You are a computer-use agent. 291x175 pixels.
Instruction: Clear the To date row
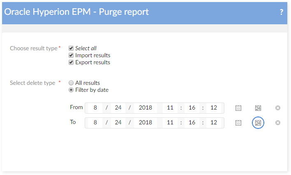pos(278,123)
